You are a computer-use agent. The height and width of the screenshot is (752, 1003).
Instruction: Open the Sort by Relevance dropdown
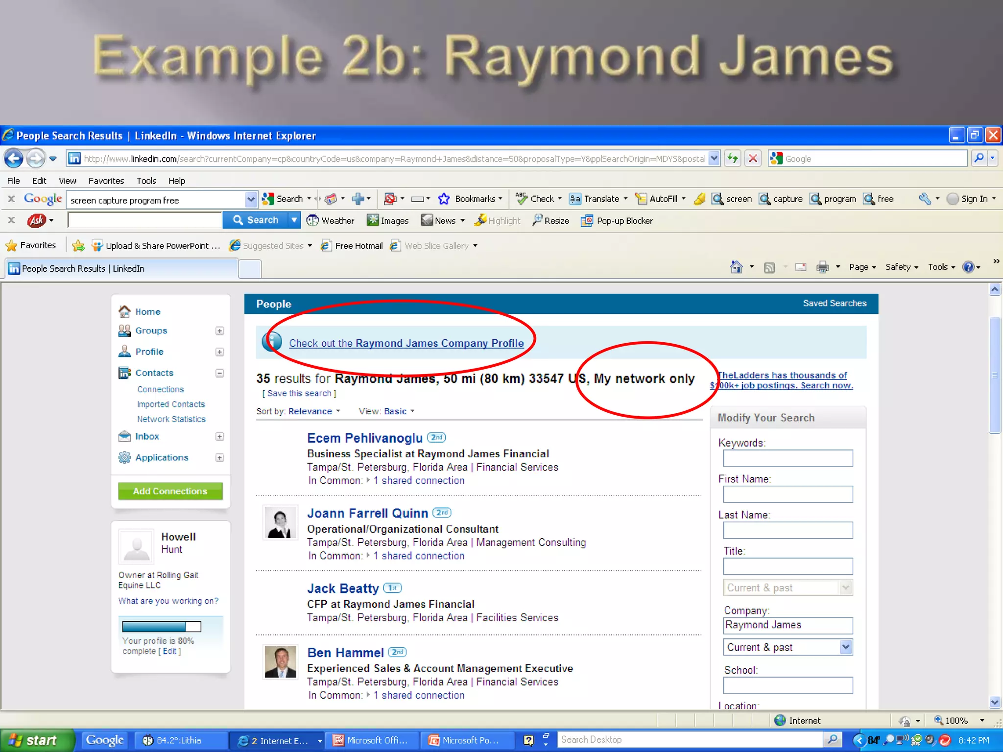314,411
